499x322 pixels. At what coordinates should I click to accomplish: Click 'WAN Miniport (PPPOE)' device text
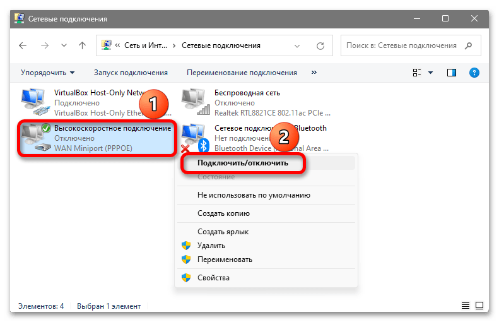click(93, 148)
